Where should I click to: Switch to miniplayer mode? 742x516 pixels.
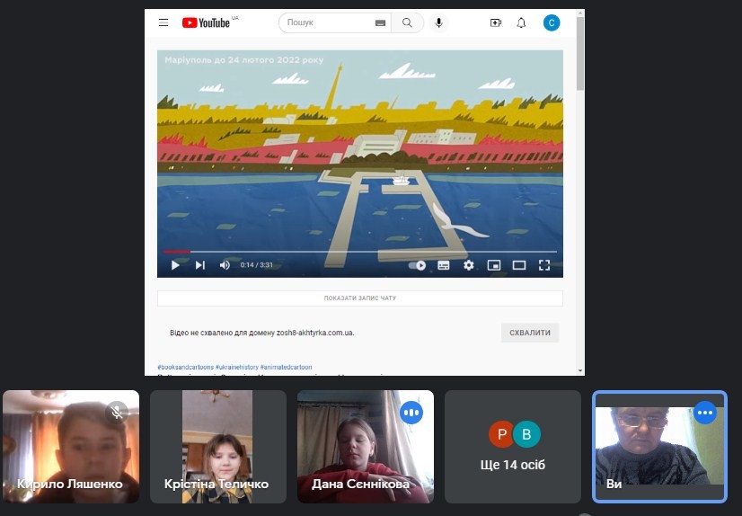click(493, 265)
